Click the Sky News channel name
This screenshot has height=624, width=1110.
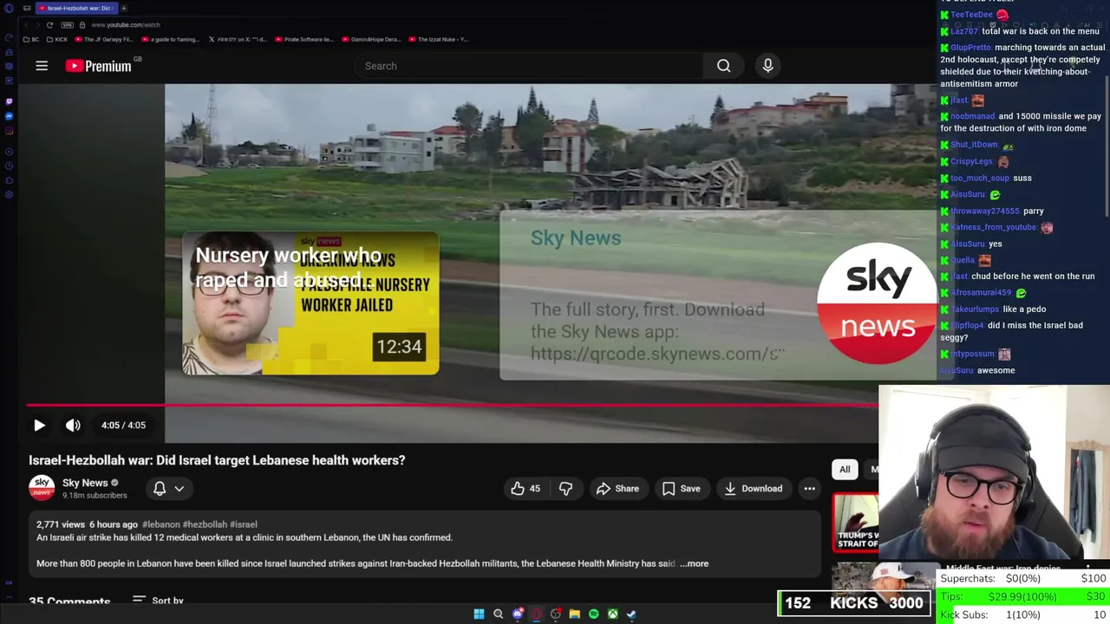tap(85, 483)
